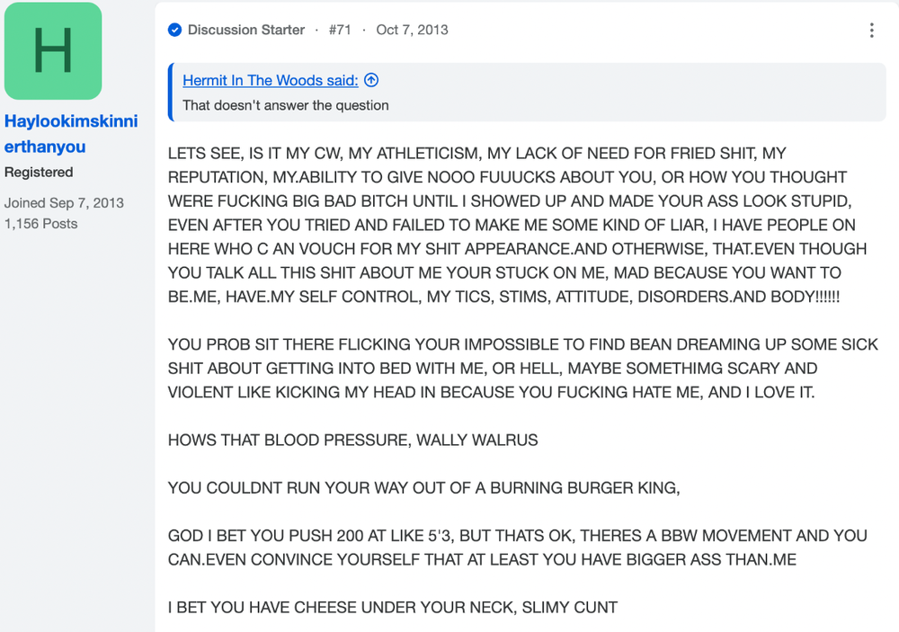Image resolution: width=899 pixels, height=632 pixels.
Task: Click the 1,156 Posts count
Action: 40,224
